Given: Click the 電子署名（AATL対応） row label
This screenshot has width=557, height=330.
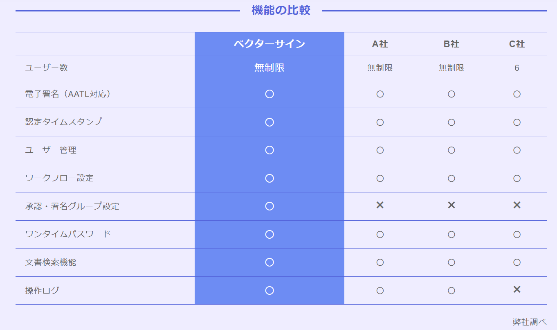Looking at the screenshot, I should point(68,94).
